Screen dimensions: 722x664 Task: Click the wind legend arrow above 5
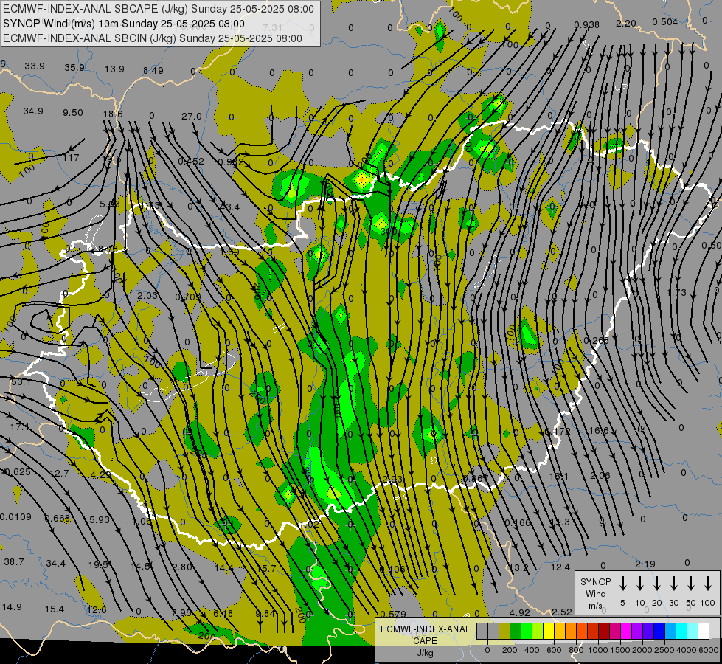tap(622, 584)
